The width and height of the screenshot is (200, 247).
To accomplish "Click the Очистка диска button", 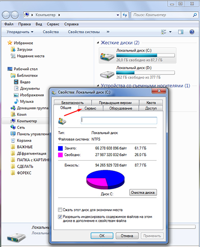I will tap(143, 193).
